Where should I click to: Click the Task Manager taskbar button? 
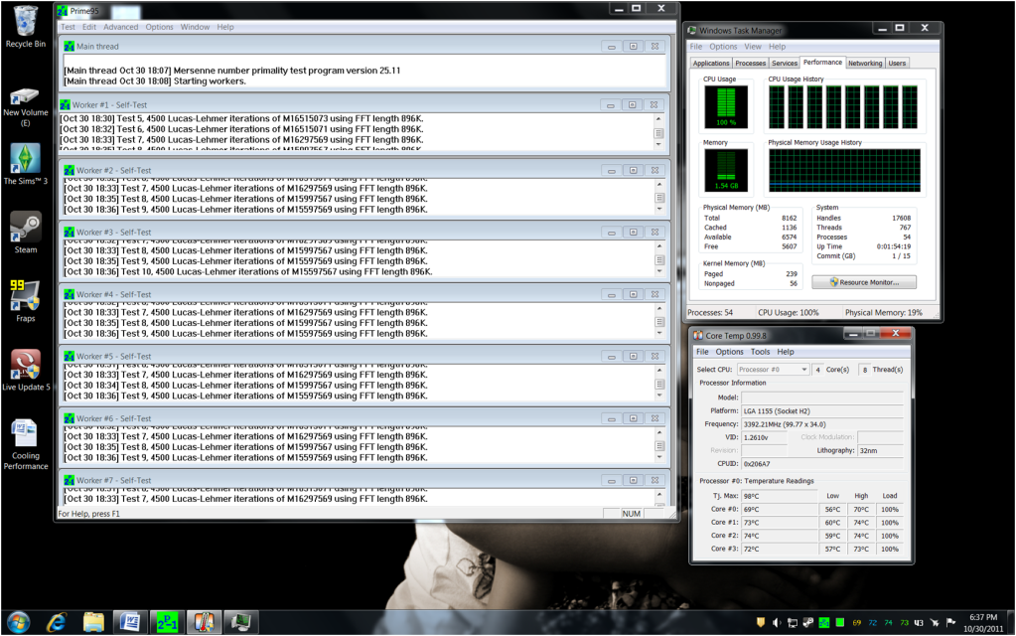coord(241,622)
